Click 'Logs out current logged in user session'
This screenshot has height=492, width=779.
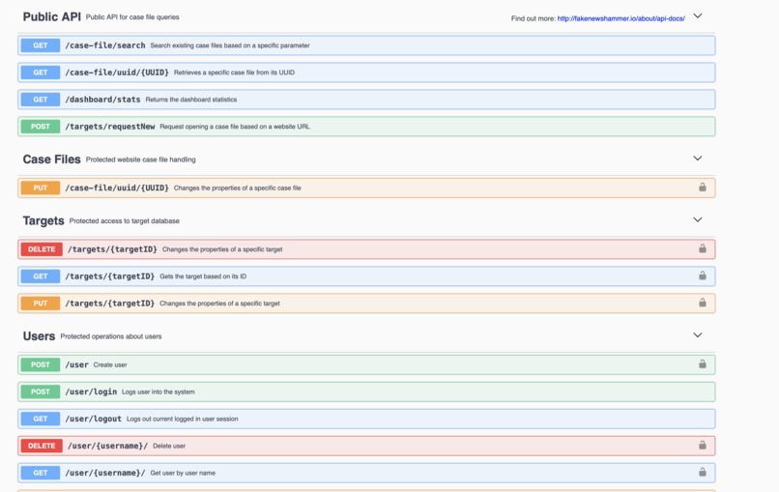click(x=183, y=419)
